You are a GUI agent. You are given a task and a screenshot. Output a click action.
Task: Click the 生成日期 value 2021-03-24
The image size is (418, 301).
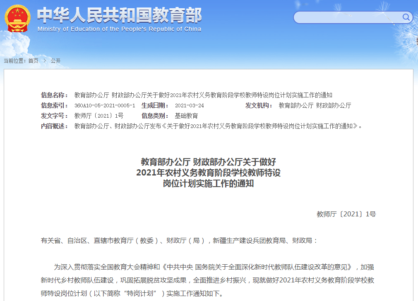[190, 105]
